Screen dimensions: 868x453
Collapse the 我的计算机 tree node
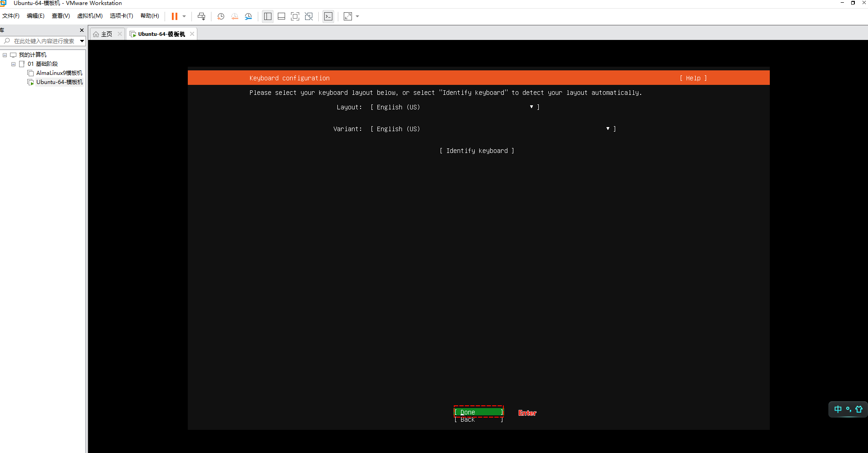(x=5, y=55)
